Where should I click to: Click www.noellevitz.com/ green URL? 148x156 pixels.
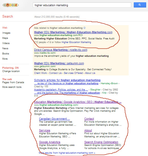point(45,53)
